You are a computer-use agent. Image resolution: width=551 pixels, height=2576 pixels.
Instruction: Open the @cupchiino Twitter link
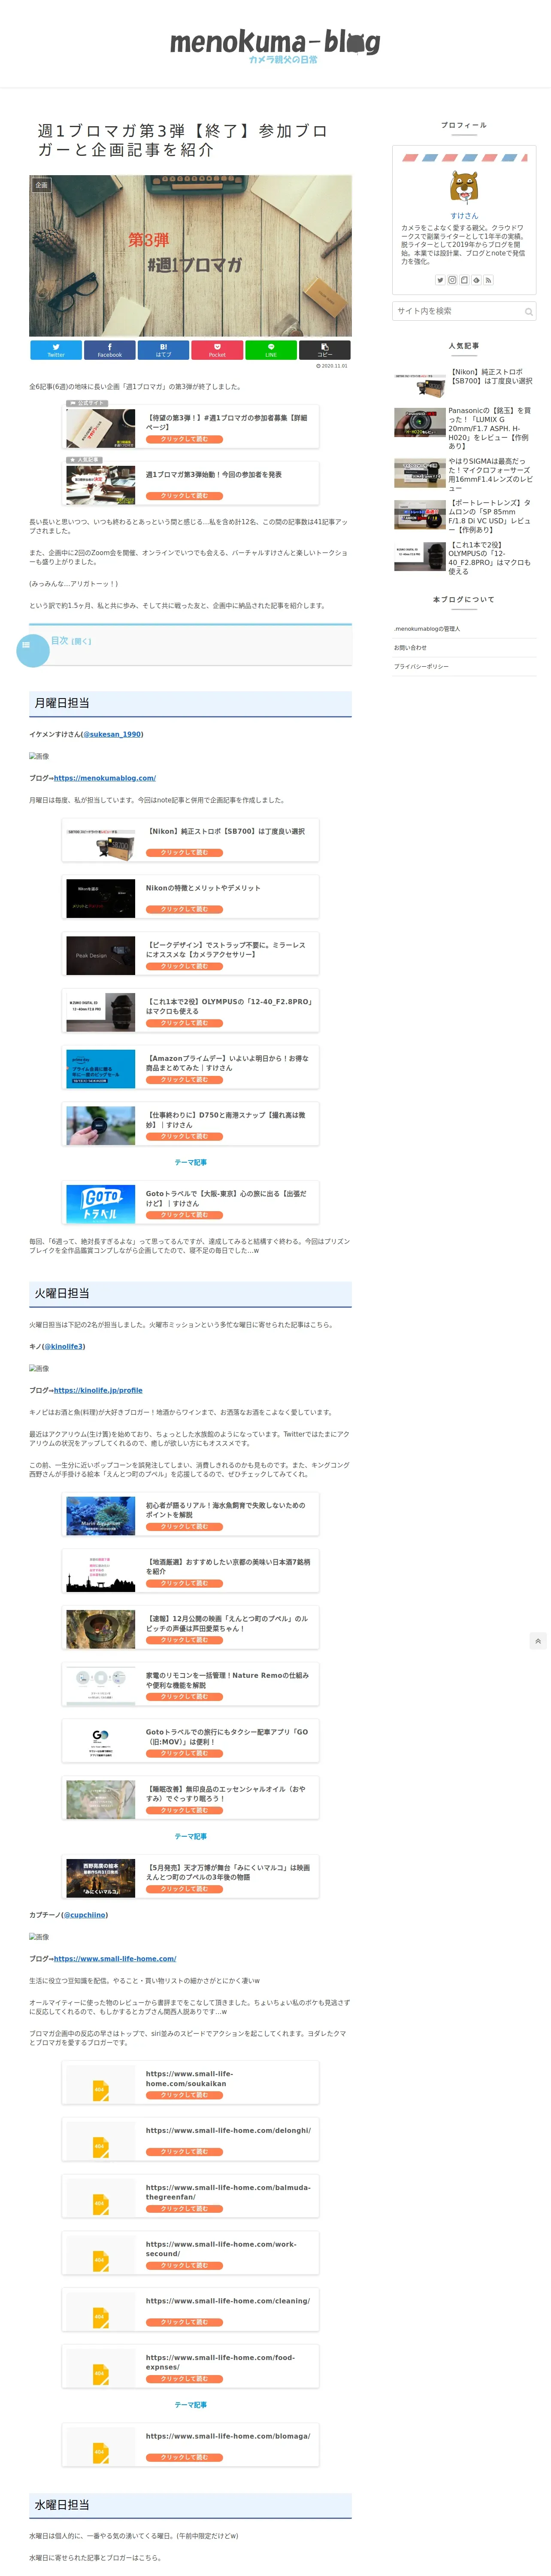coord(84,1915)
